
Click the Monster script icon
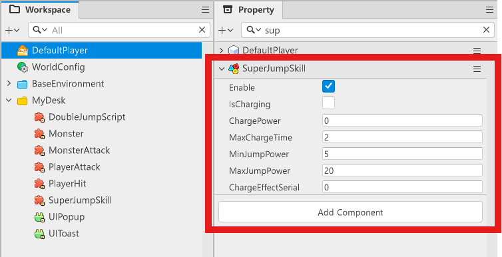coord(39,134)
